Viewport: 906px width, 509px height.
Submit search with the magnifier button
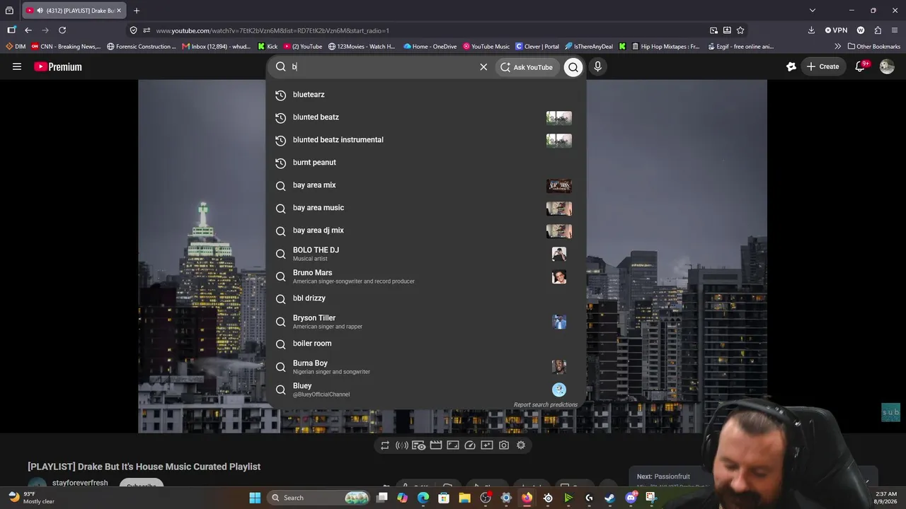point(573,67)
